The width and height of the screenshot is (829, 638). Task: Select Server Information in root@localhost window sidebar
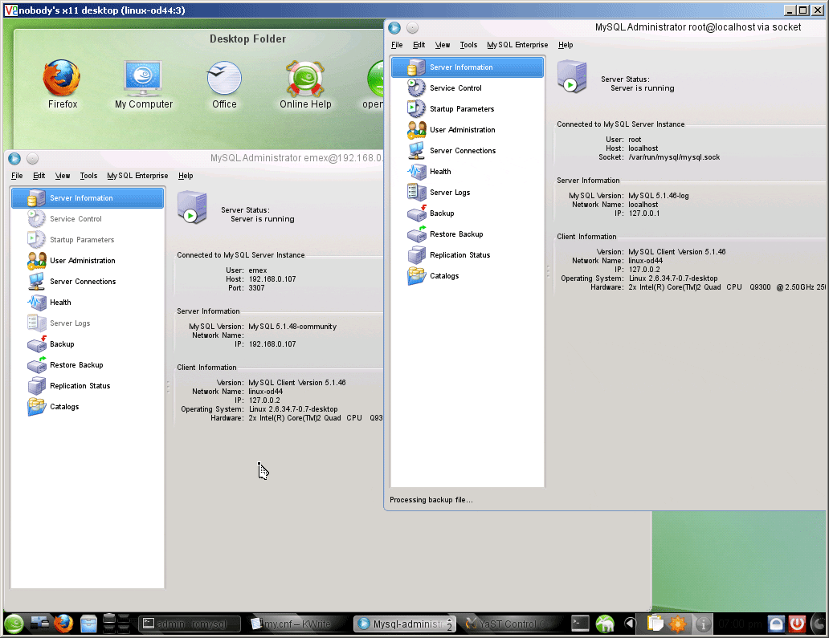point(468,67)
